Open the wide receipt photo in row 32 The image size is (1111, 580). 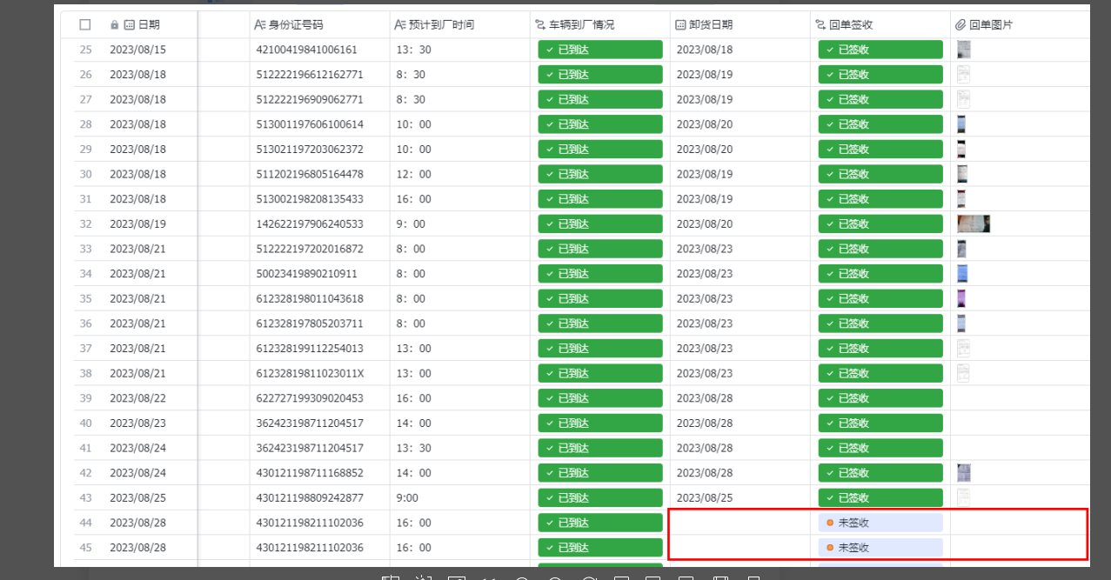974,224
